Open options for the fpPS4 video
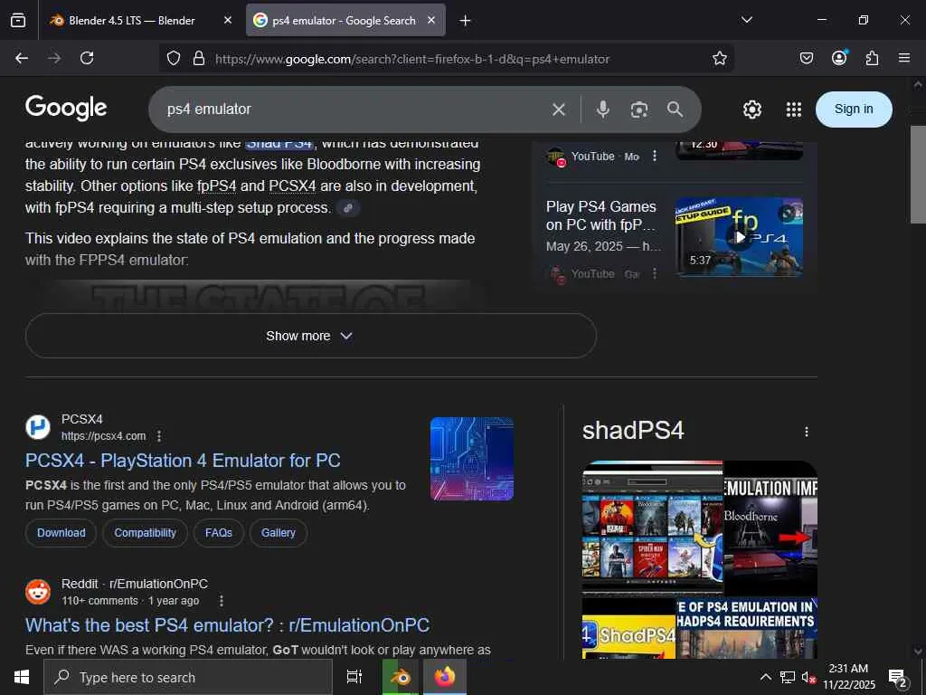 tap(655, 273)
